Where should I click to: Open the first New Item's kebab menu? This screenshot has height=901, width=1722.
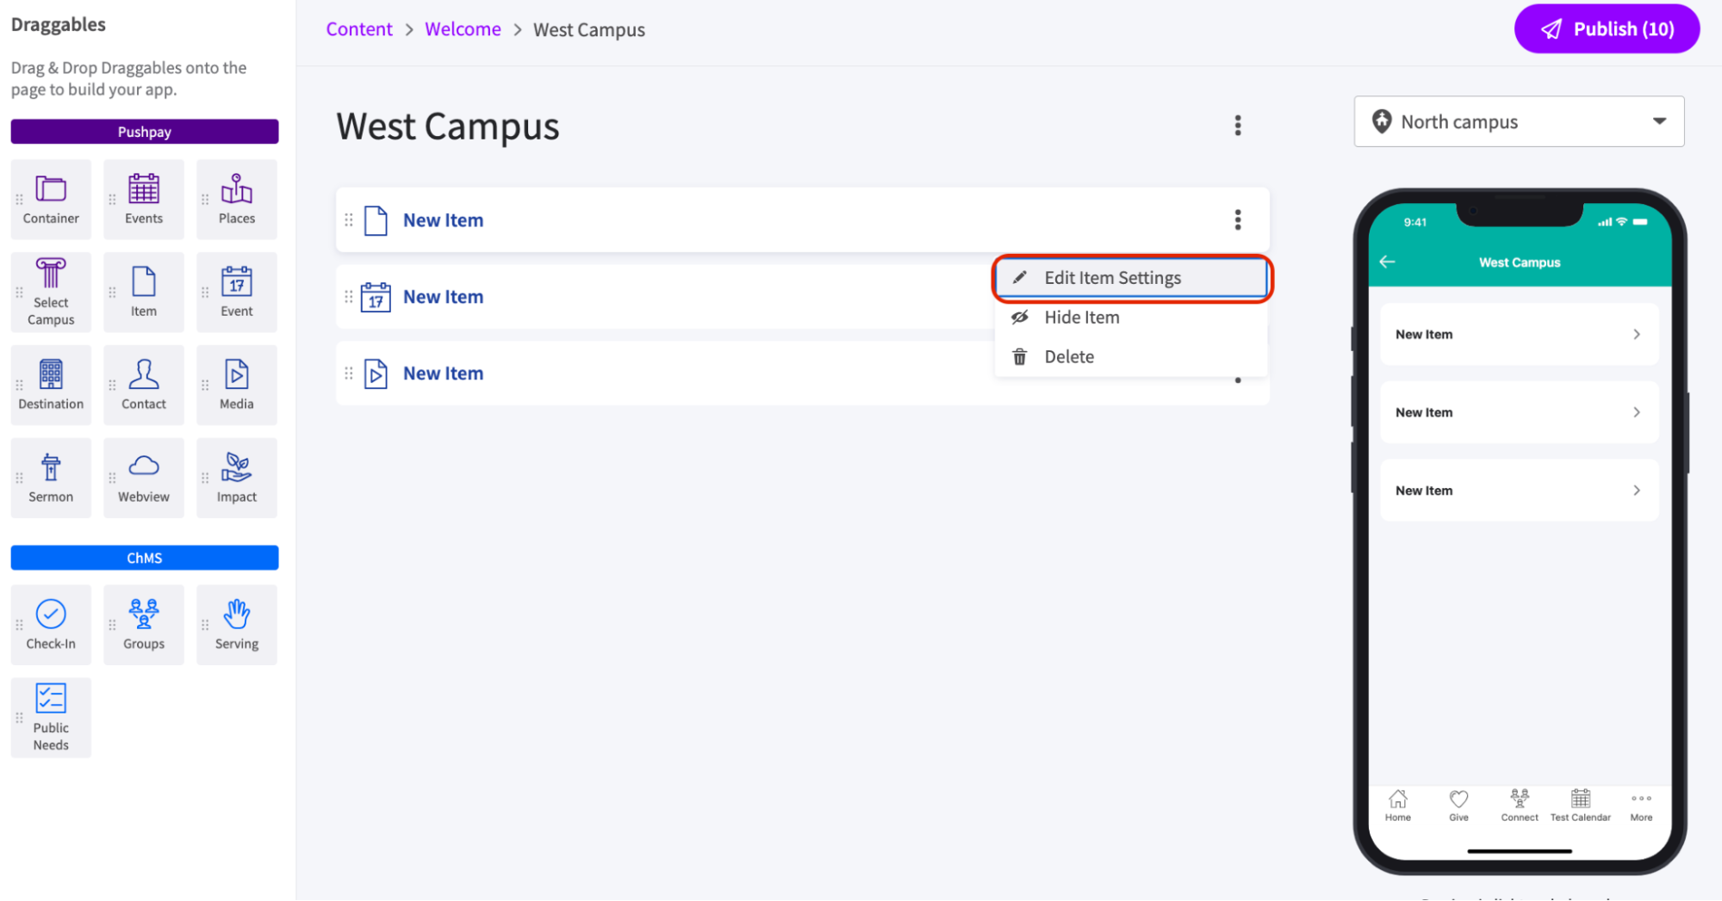(1237, 220)
